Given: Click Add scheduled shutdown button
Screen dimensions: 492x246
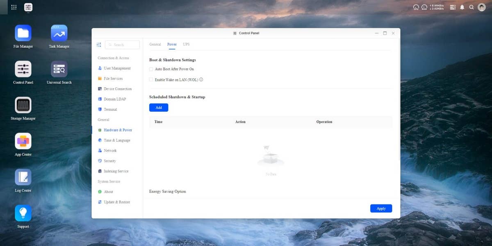Looking at the screenshot, I should (159, 108).
